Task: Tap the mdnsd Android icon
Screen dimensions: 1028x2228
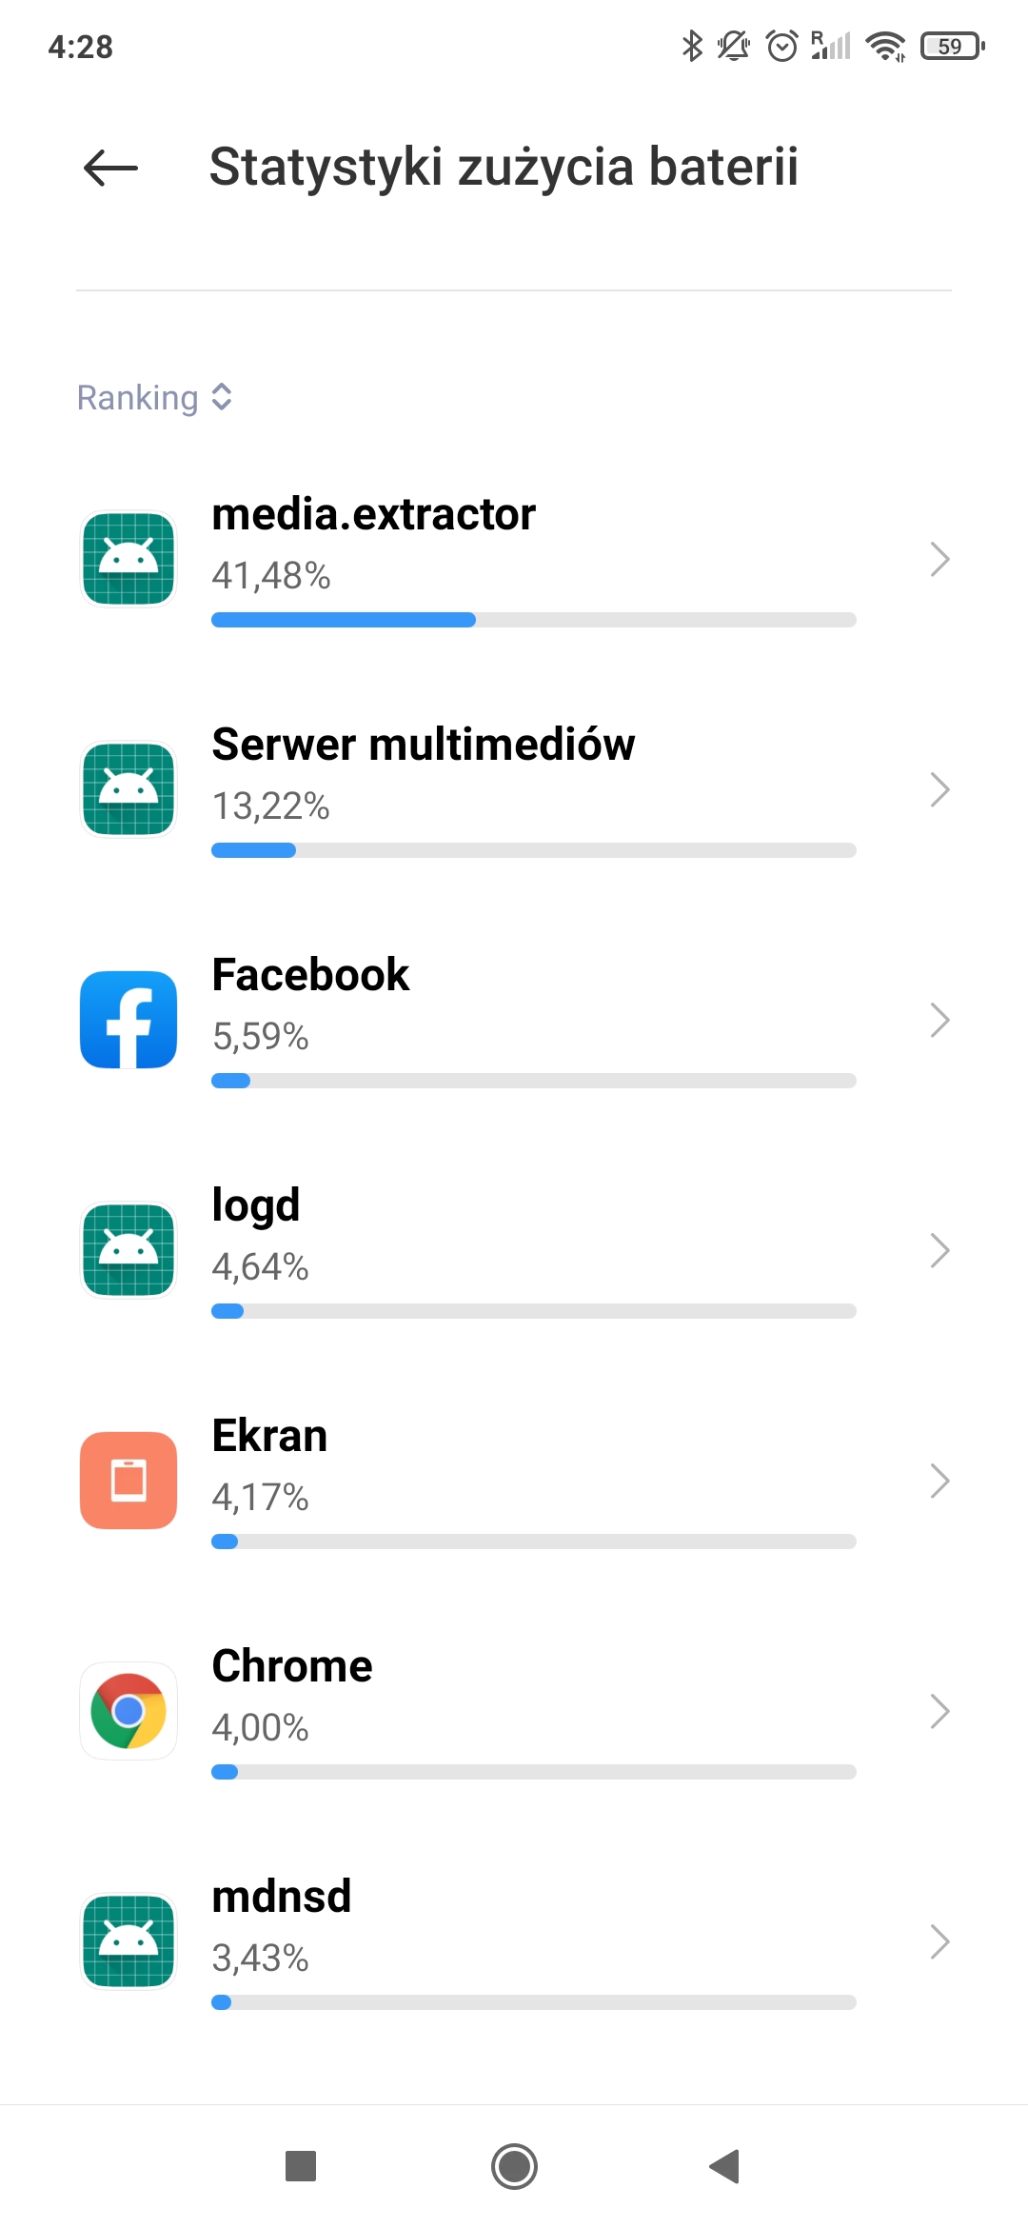Action: coord(128,1941)
